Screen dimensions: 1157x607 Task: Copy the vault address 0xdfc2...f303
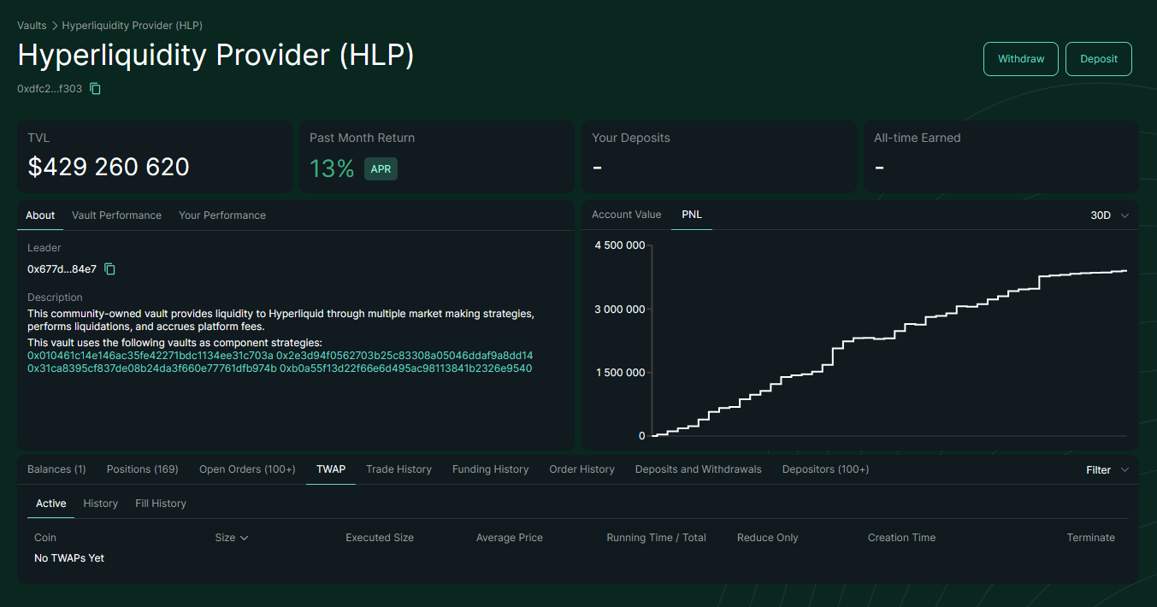pos(96,89)
